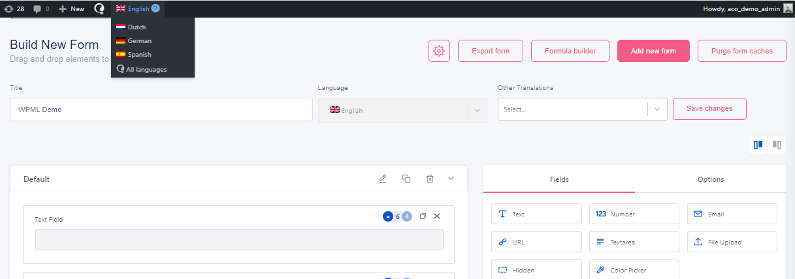Edit the form Title input field
The image size is (795, 279).
(161, 110)
